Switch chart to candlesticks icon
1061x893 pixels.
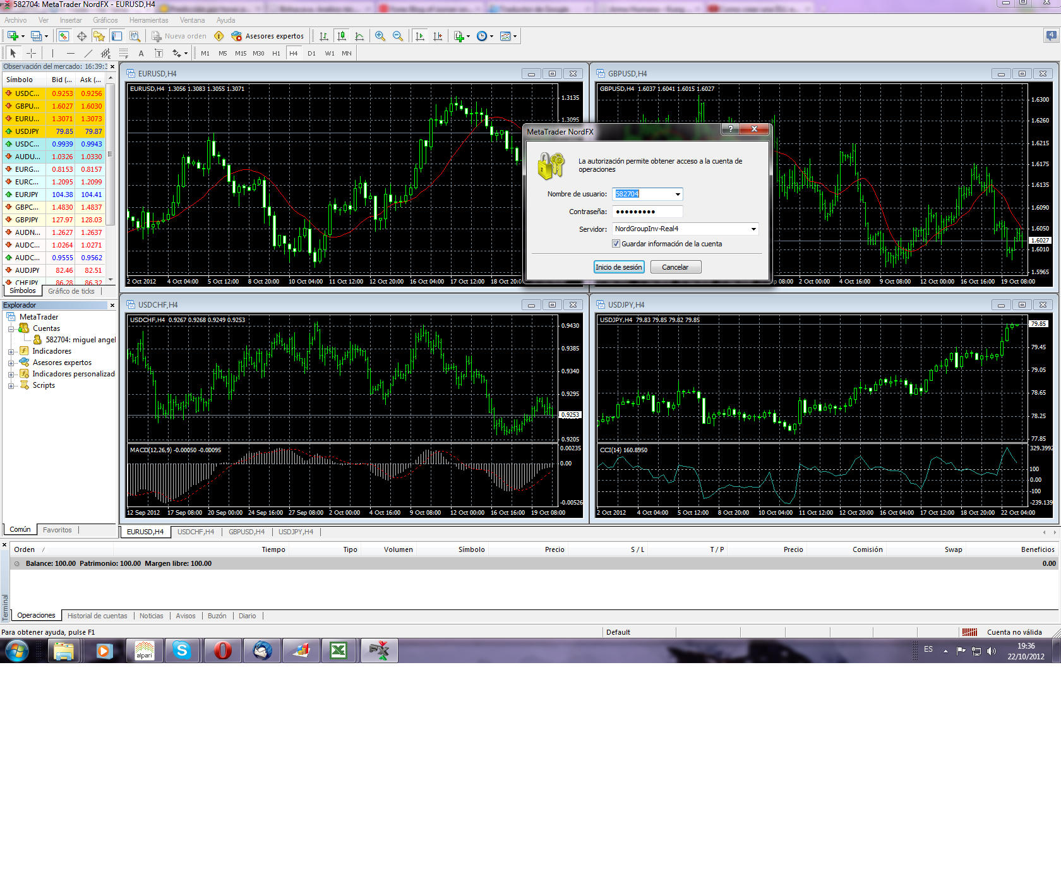pyautogui.click(x=342, y=36)
